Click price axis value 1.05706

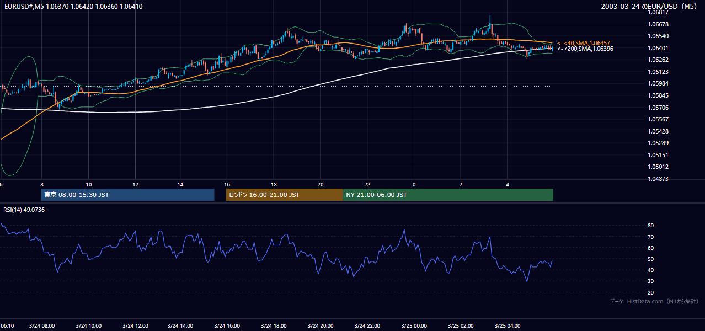click(x=658, y=108)
